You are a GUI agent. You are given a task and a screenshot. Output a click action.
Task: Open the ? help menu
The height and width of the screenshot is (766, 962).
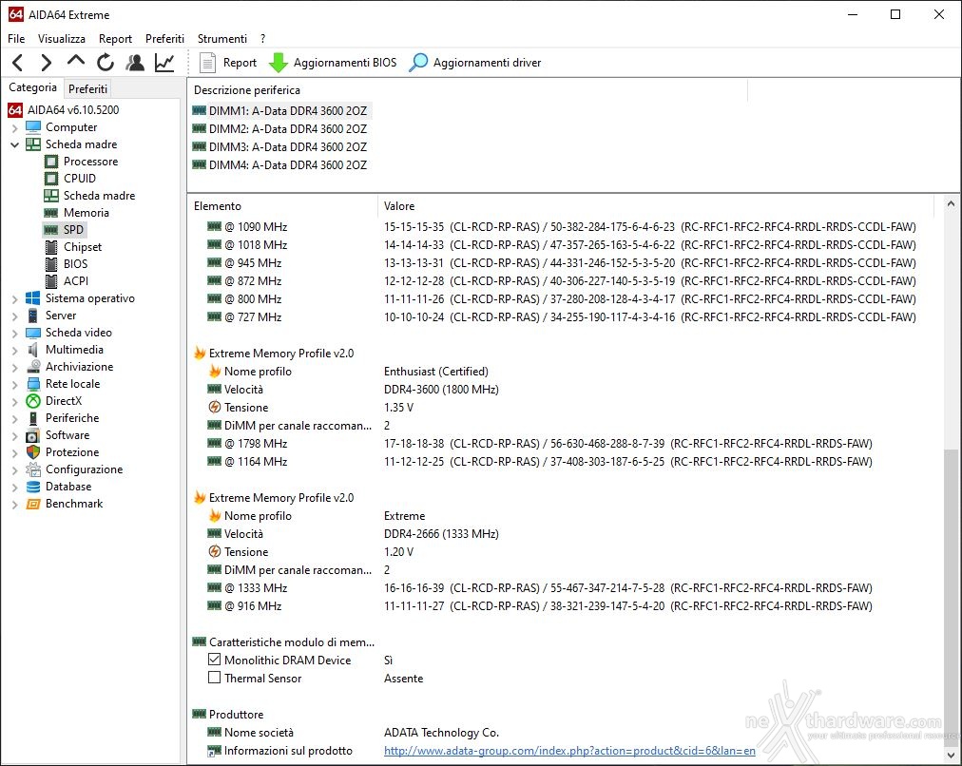[262, 39]
